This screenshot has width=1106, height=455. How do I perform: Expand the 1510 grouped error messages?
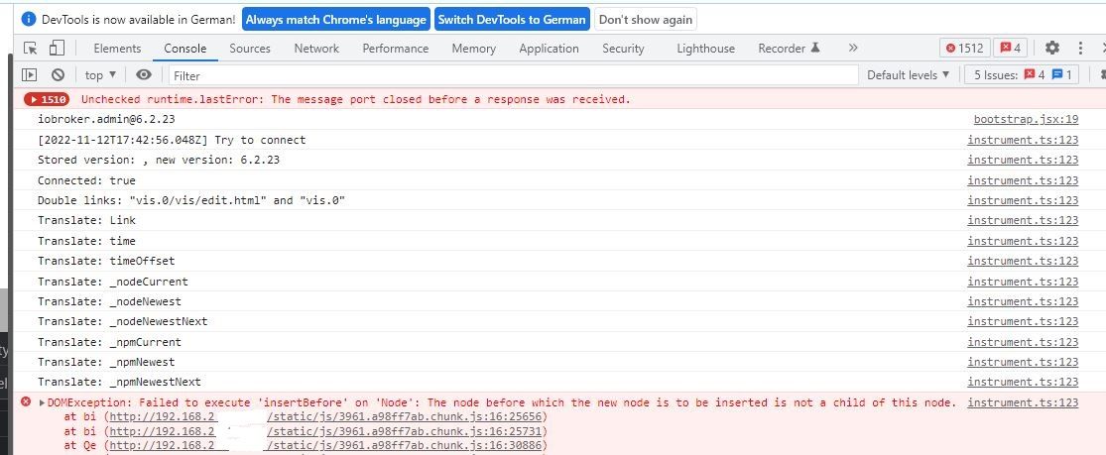coord(47,99)
